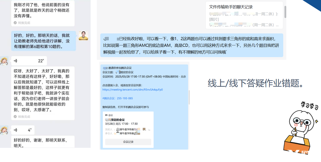Play the 4-second voice message

23,130
